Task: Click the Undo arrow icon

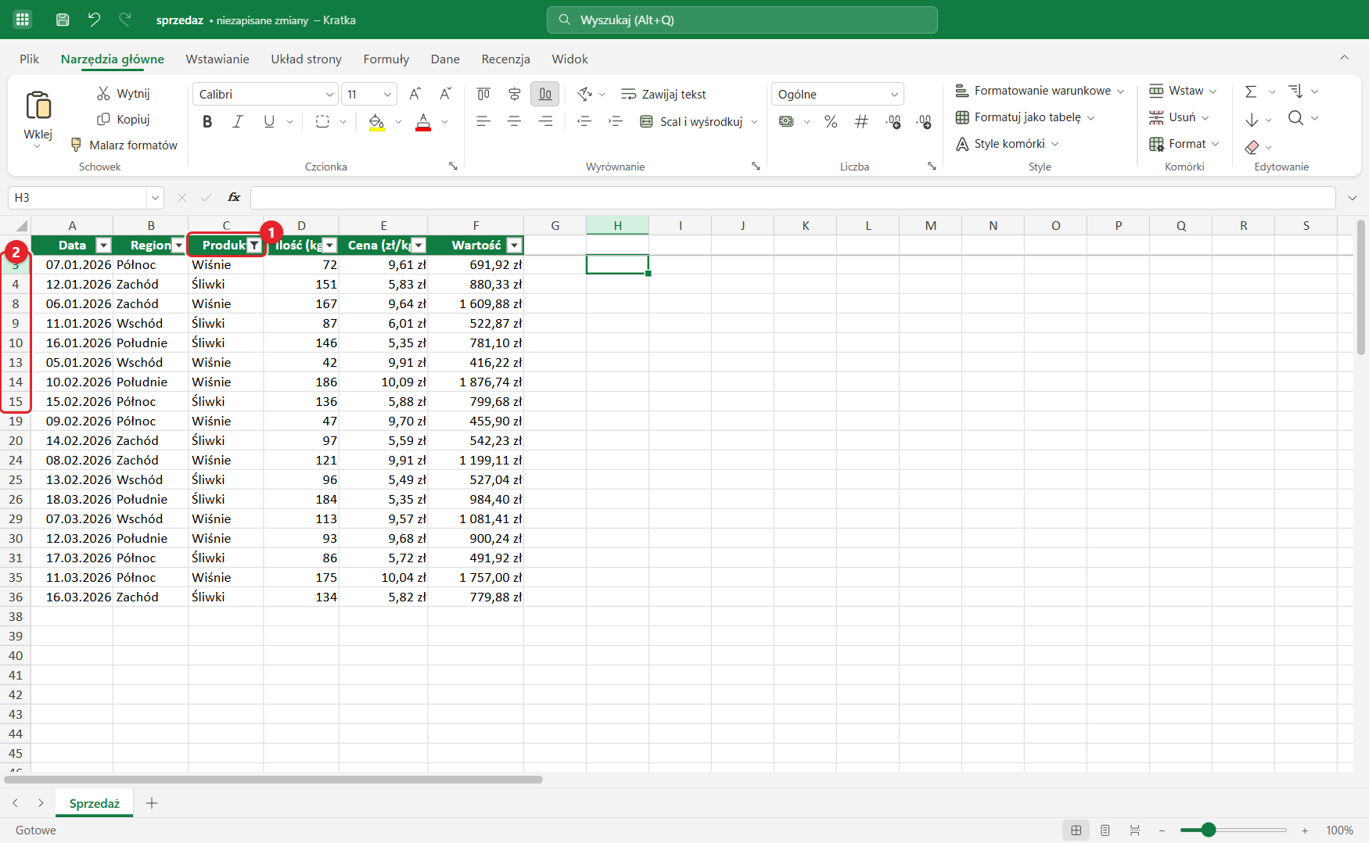Action: tap(94, 20)
